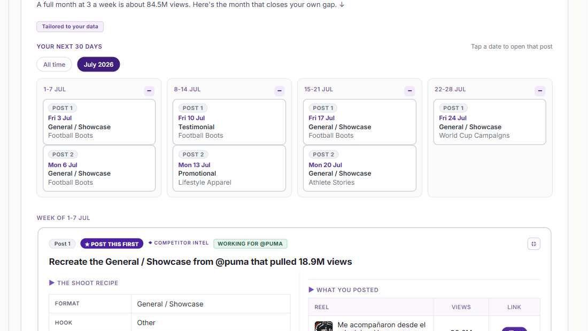Collapse the 1-7 Jul week card
The image size is (588, 331).
click(149, 91)
